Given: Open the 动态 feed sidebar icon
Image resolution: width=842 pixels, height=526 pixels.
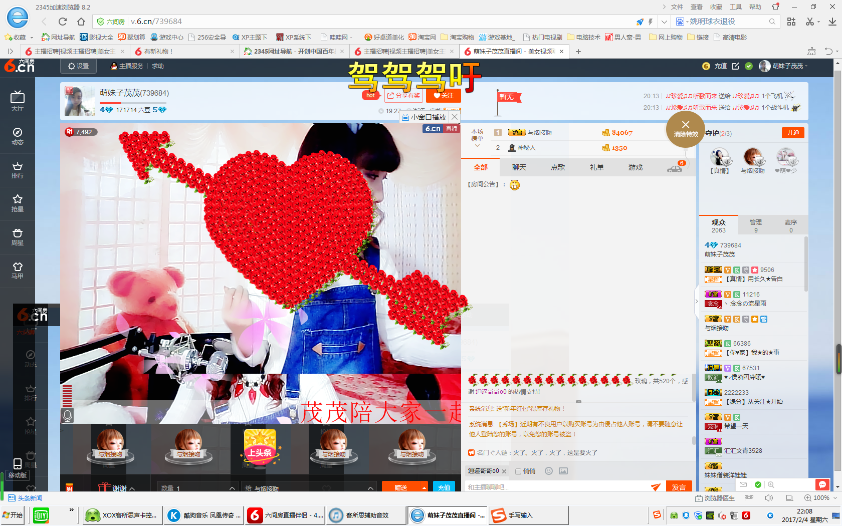Looking at the screenshot, I should (x=18, y=136).
